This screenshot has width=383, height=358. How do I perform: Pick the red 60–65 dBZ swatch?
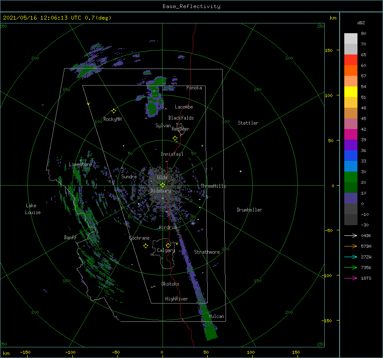click(351, 60)
